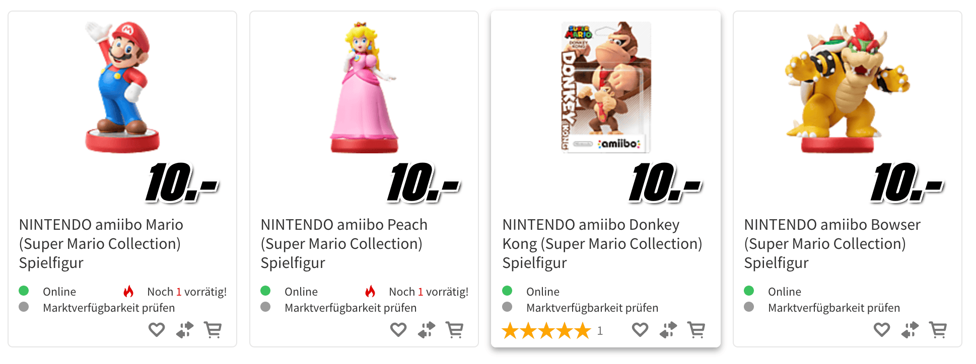This screenshot has width=976, height=364.
Task: Add Mario amiibo to wishlist heart
Action: [157, 330]
